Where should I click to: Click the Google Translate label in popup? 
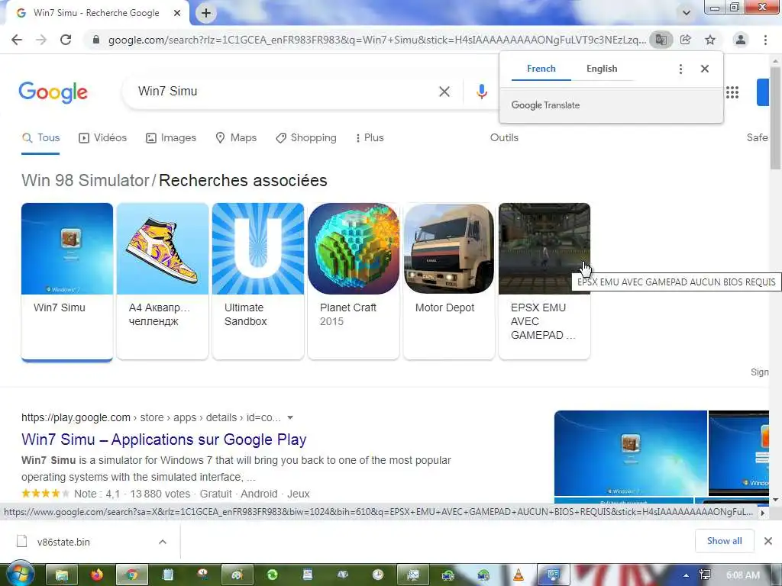pyautogui.click(x=545, y=105)
